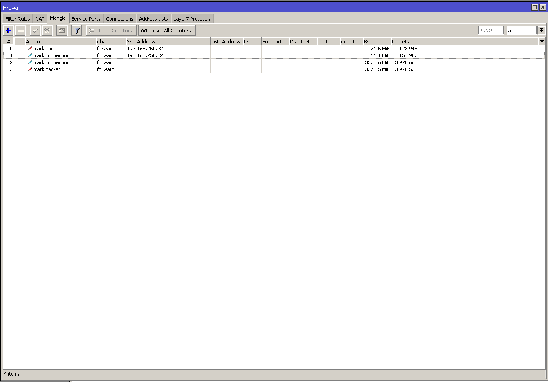The width and height of the screenshot is (548, 382).
Task: Click the Find search field
Action: [491, 30]
